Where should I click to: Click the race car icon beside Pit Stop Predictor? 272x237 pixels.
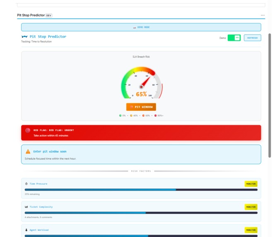(24, 36)
